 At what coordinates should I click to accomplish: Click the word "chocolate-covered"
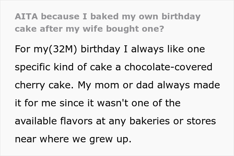tap(169, 67)
